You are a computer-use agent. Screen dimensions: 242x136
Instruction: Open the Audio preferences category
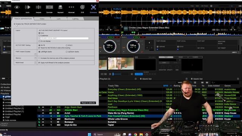pos(28,9)
